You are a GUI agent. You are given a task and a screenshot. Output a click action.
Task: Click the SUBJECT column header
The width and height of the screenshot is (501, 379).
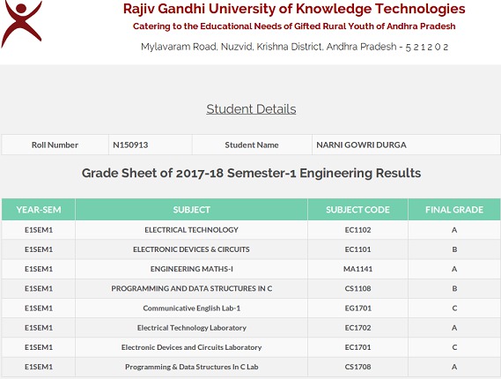pyautogui.click(x=192, y=210)
